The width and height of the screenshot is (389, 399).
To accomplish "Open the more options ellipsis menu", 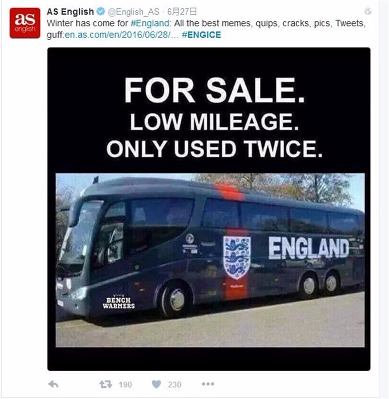I will pyautogui.click(x=208, y=384).
